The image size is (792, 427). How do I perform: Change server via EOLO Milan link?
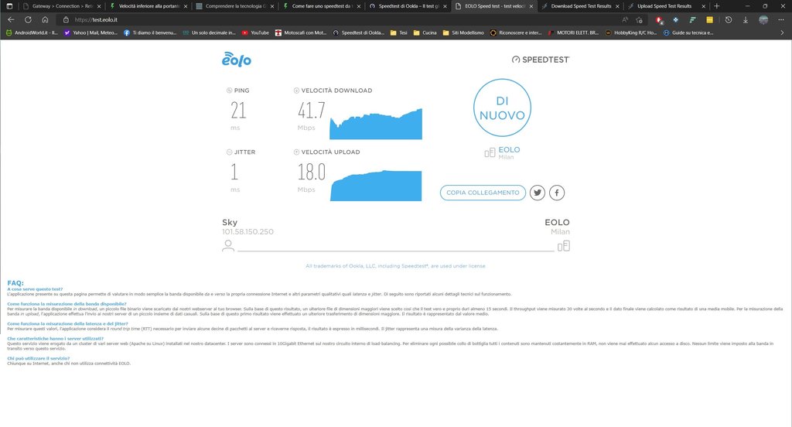point(509,152)
